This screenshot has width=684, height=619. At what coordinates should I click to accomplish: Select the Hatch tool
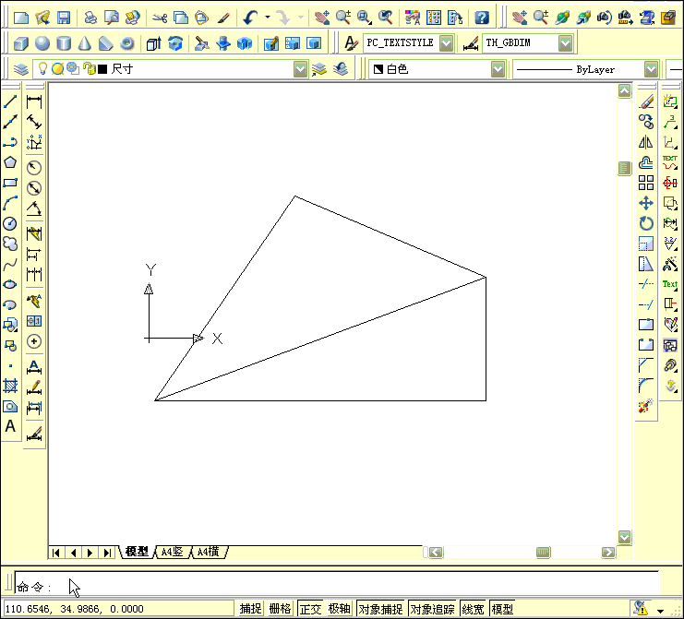point(10,386)
